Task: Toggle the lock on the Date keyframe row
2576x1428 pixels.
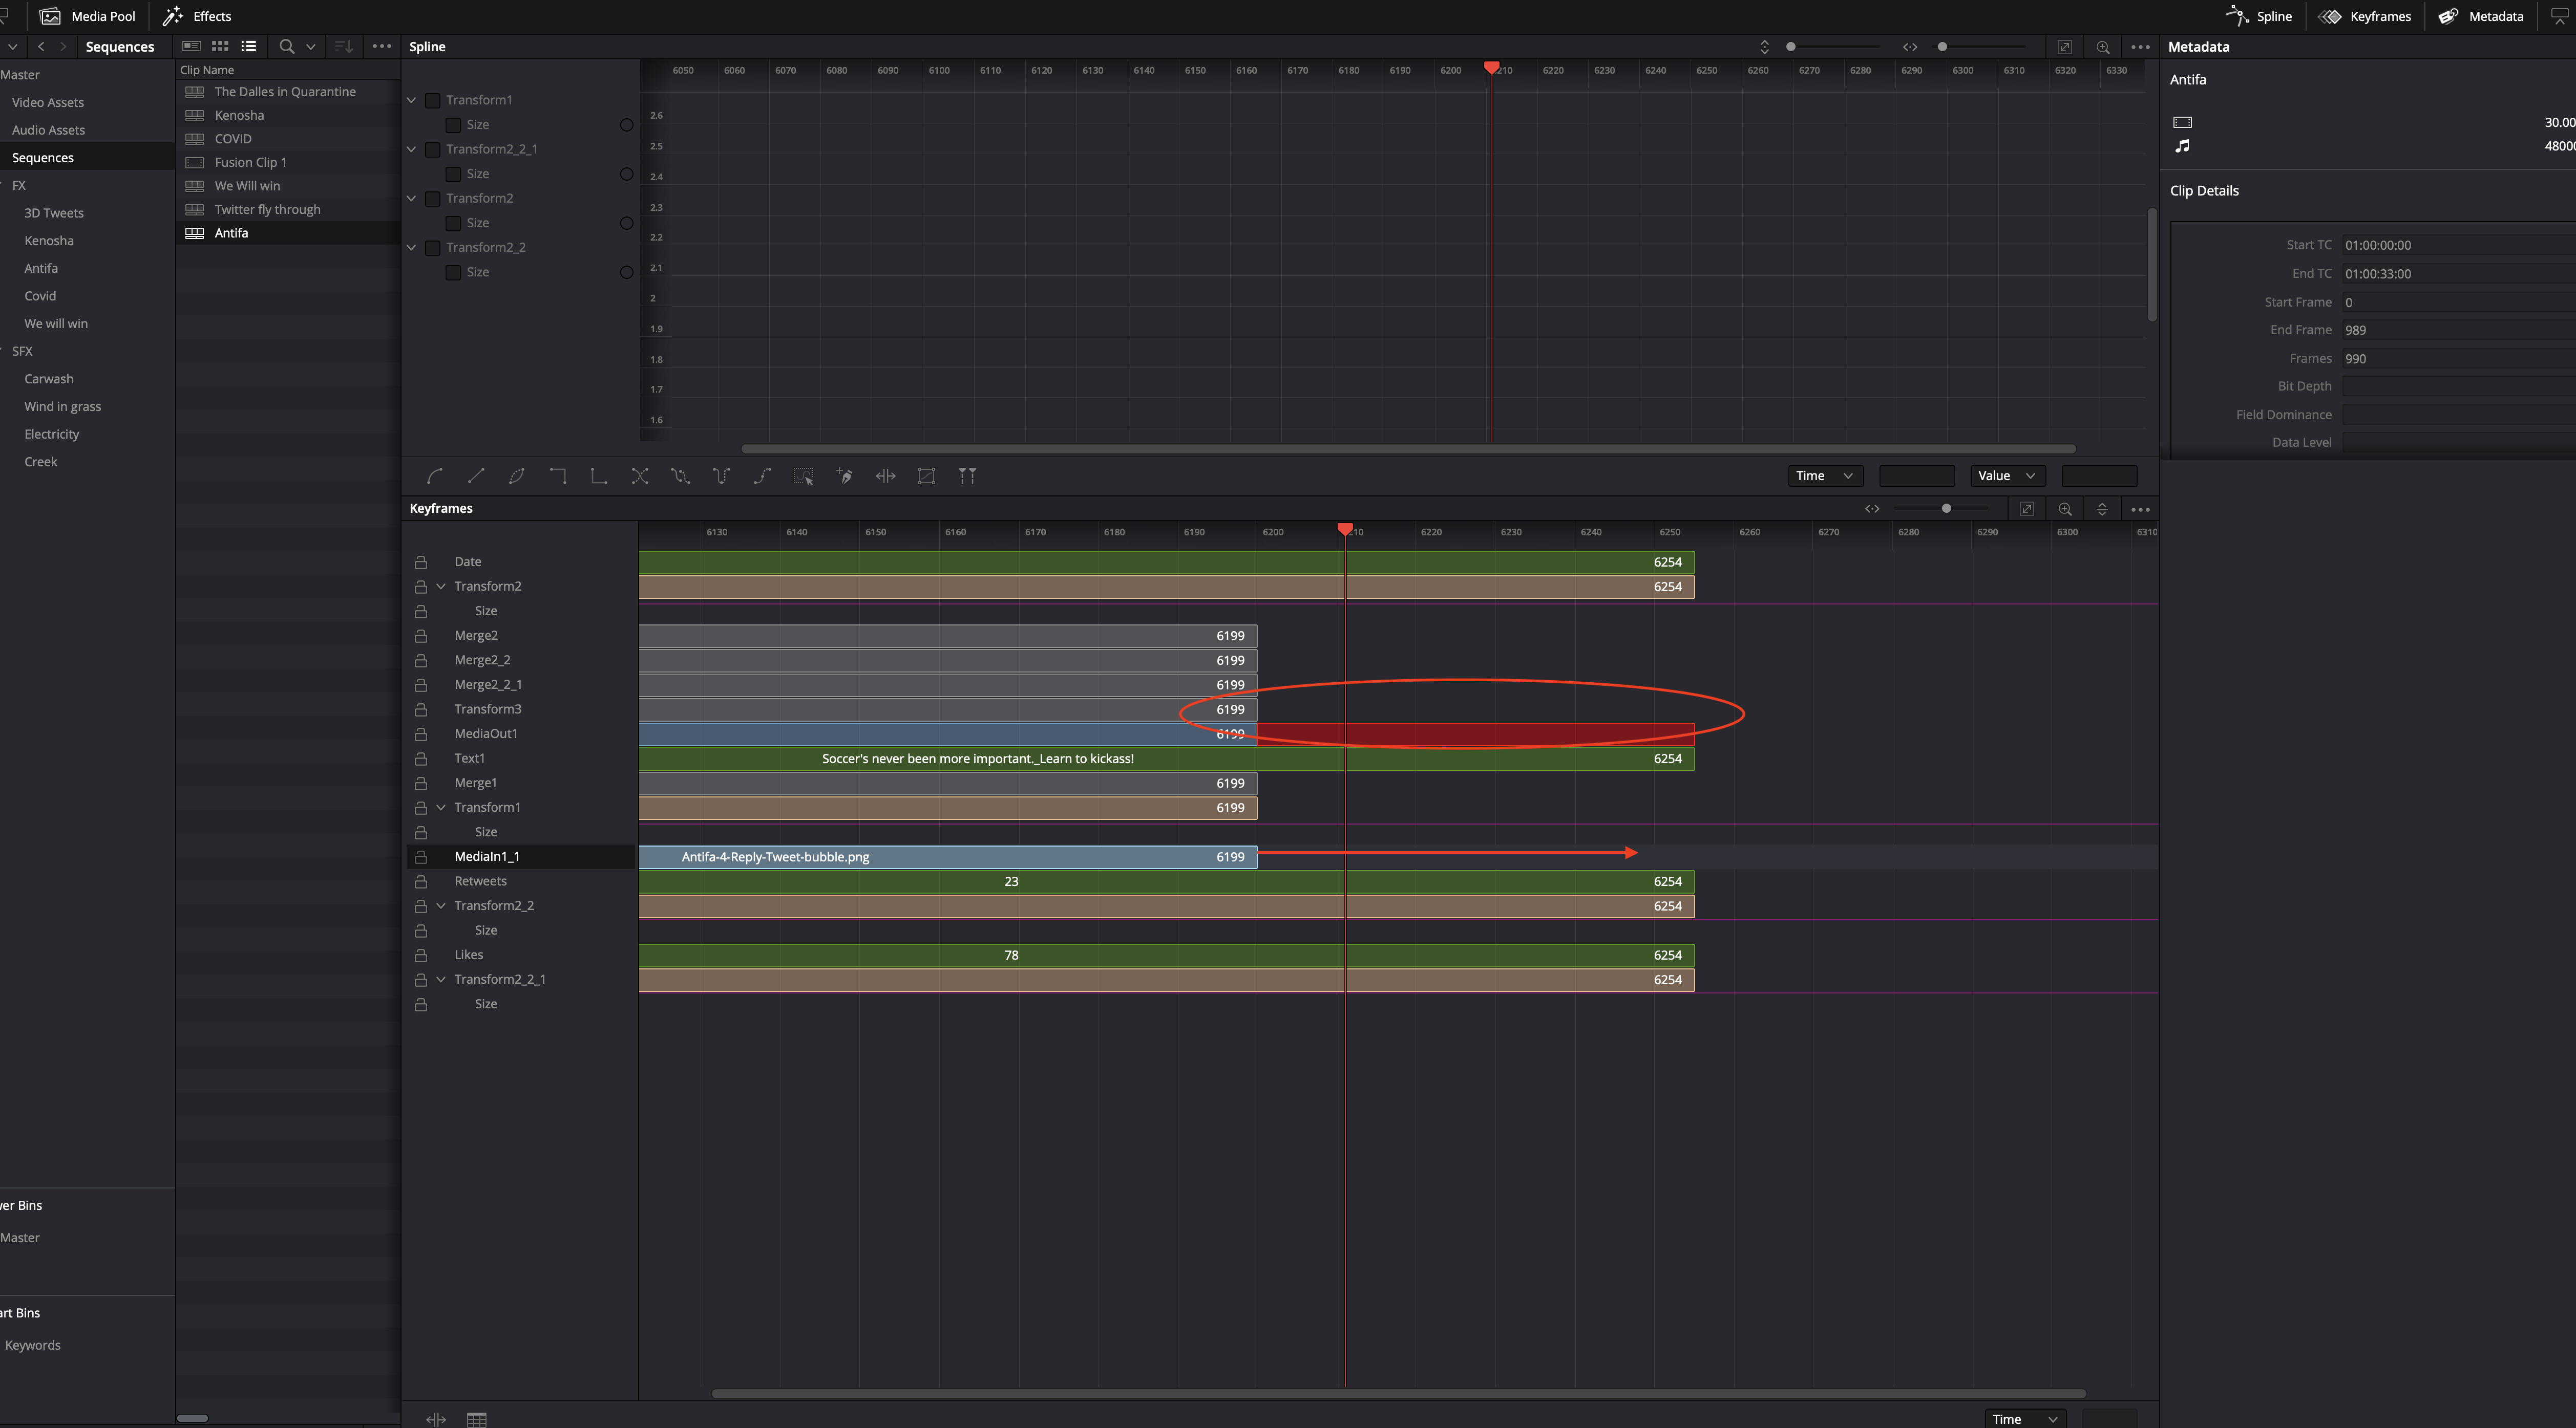Action: coord(421,561)
